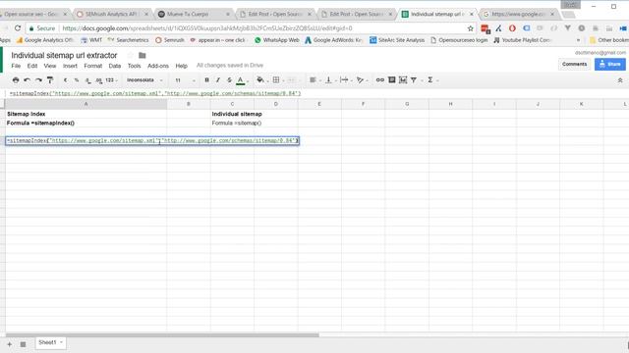Viewport: 629px width, 353px height.
Task: Select cell Formula =sitemap()
Action: point(232,123)
